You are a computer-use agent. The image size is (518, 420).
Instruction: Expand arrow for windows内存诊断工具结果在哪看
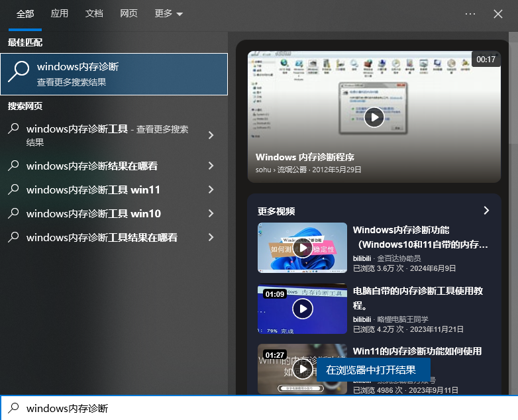tap(211, 237)
